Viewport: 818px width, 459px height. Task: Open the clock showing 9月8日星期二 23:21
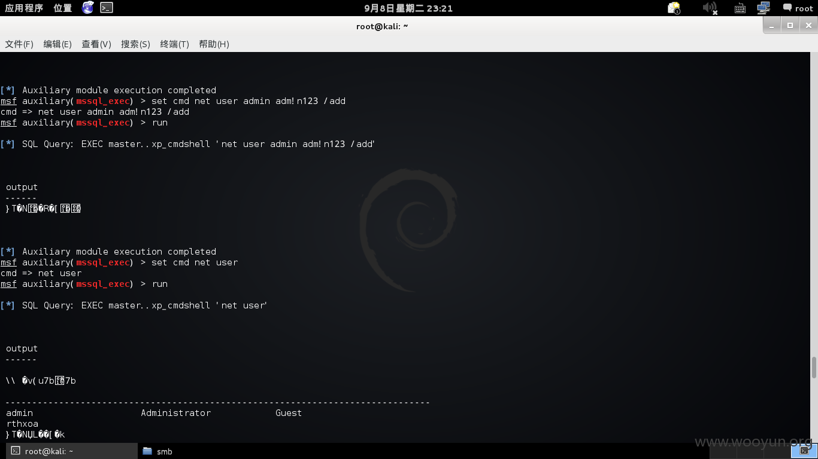(x=408, y=8)
